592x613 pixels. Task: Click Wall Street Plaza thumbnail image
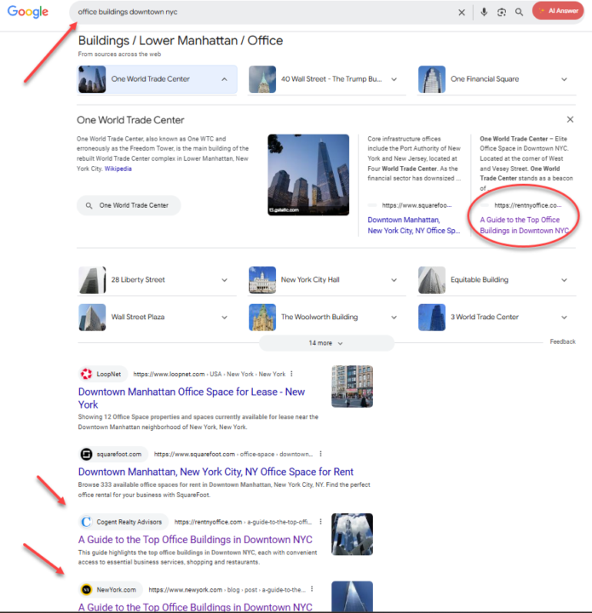[92, 317]
